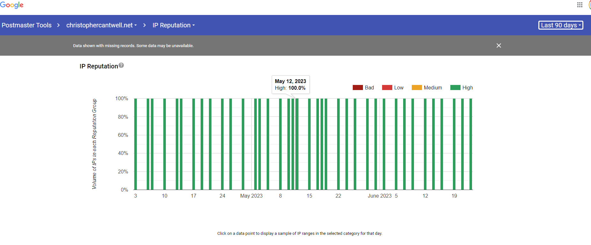Click the High legend label
This screenshot has width=591, height=245.
[468, 87]
